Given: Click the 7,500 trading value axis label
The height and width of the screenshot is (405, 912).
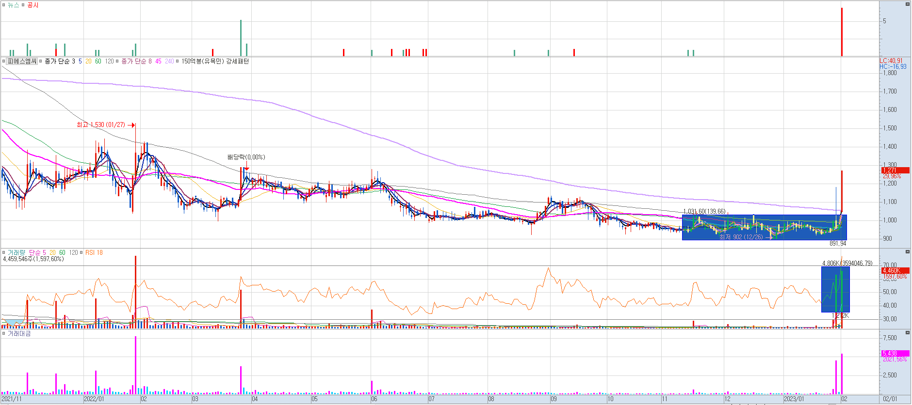Looking at the screenshot, I should (890, 338).
